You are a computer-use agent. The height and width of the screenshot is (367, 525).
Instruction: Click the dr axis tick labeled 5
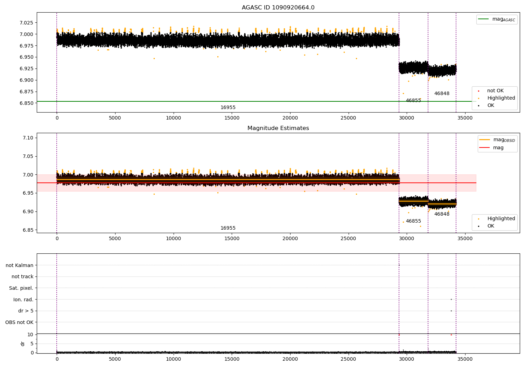[x=32, y=344]
